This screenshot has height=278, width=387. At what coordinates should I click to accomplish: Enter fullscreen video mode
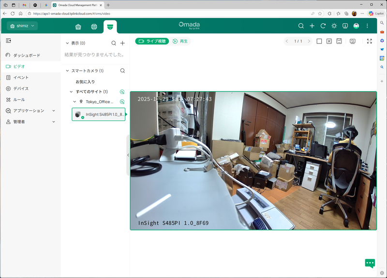click(x=369, y=41)
